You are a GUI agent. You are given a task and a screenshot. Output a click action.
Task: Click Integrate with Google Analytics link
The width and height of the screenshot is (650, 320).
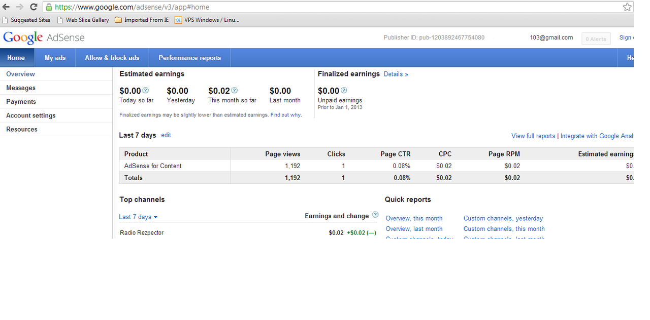pyautogui.click(x=597, y=136)
